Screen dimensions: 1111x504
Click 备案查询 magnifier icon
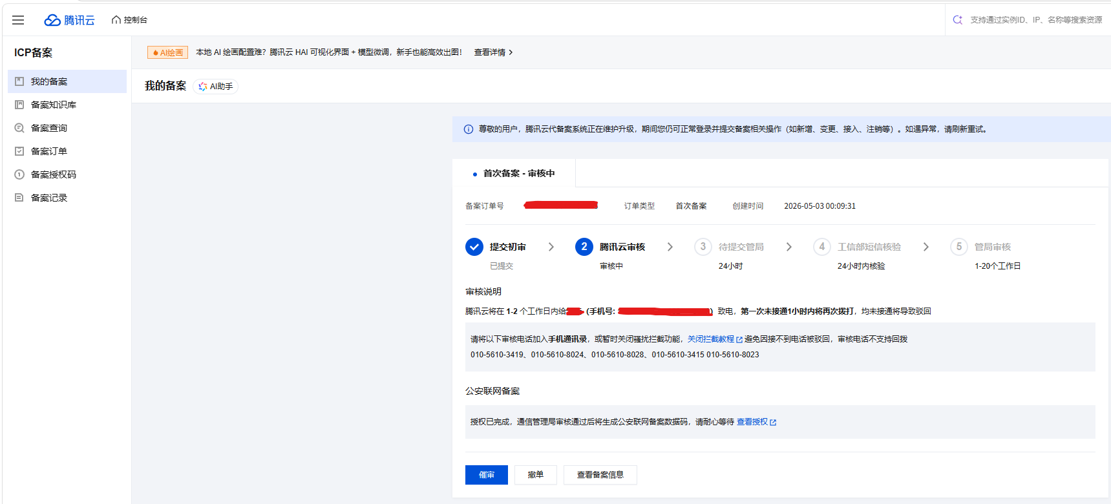19,128
